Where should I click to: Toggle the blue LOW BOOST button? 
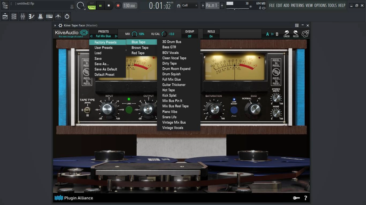click(x=234, y=110)
